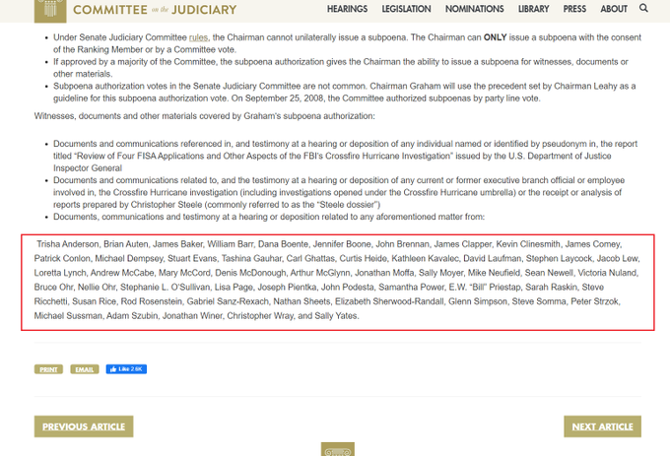This screenshot has height=456, width=670.
Task: Click the name 'Susan Rice' in list
Action: coord(94,301)
